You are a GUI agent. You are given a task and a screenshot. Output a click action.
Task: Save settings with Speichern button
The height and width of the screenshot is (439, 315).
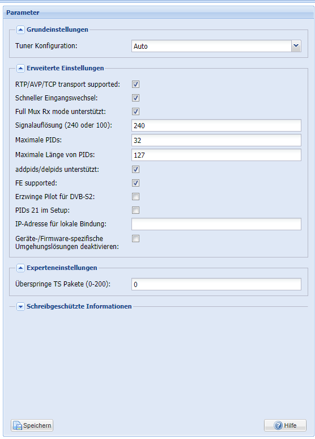coord(32,425)
